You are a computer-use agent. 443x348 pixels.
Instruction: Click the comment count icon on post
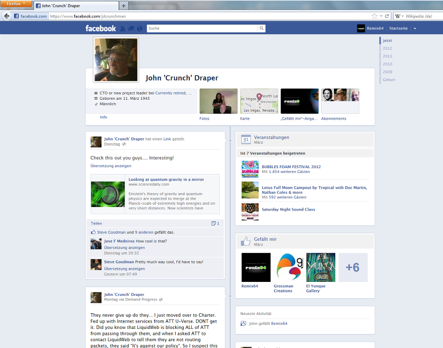(x=213, y=223)
